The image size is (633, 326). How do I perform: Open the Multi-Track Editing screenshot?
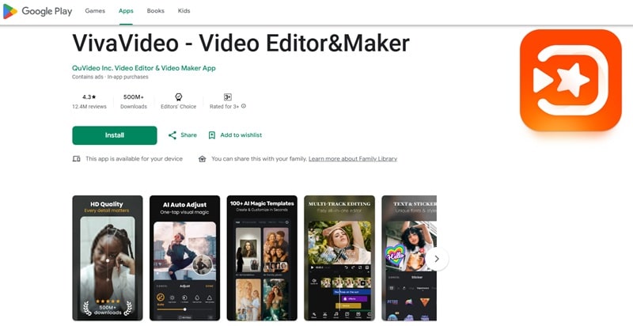[339, 258]
